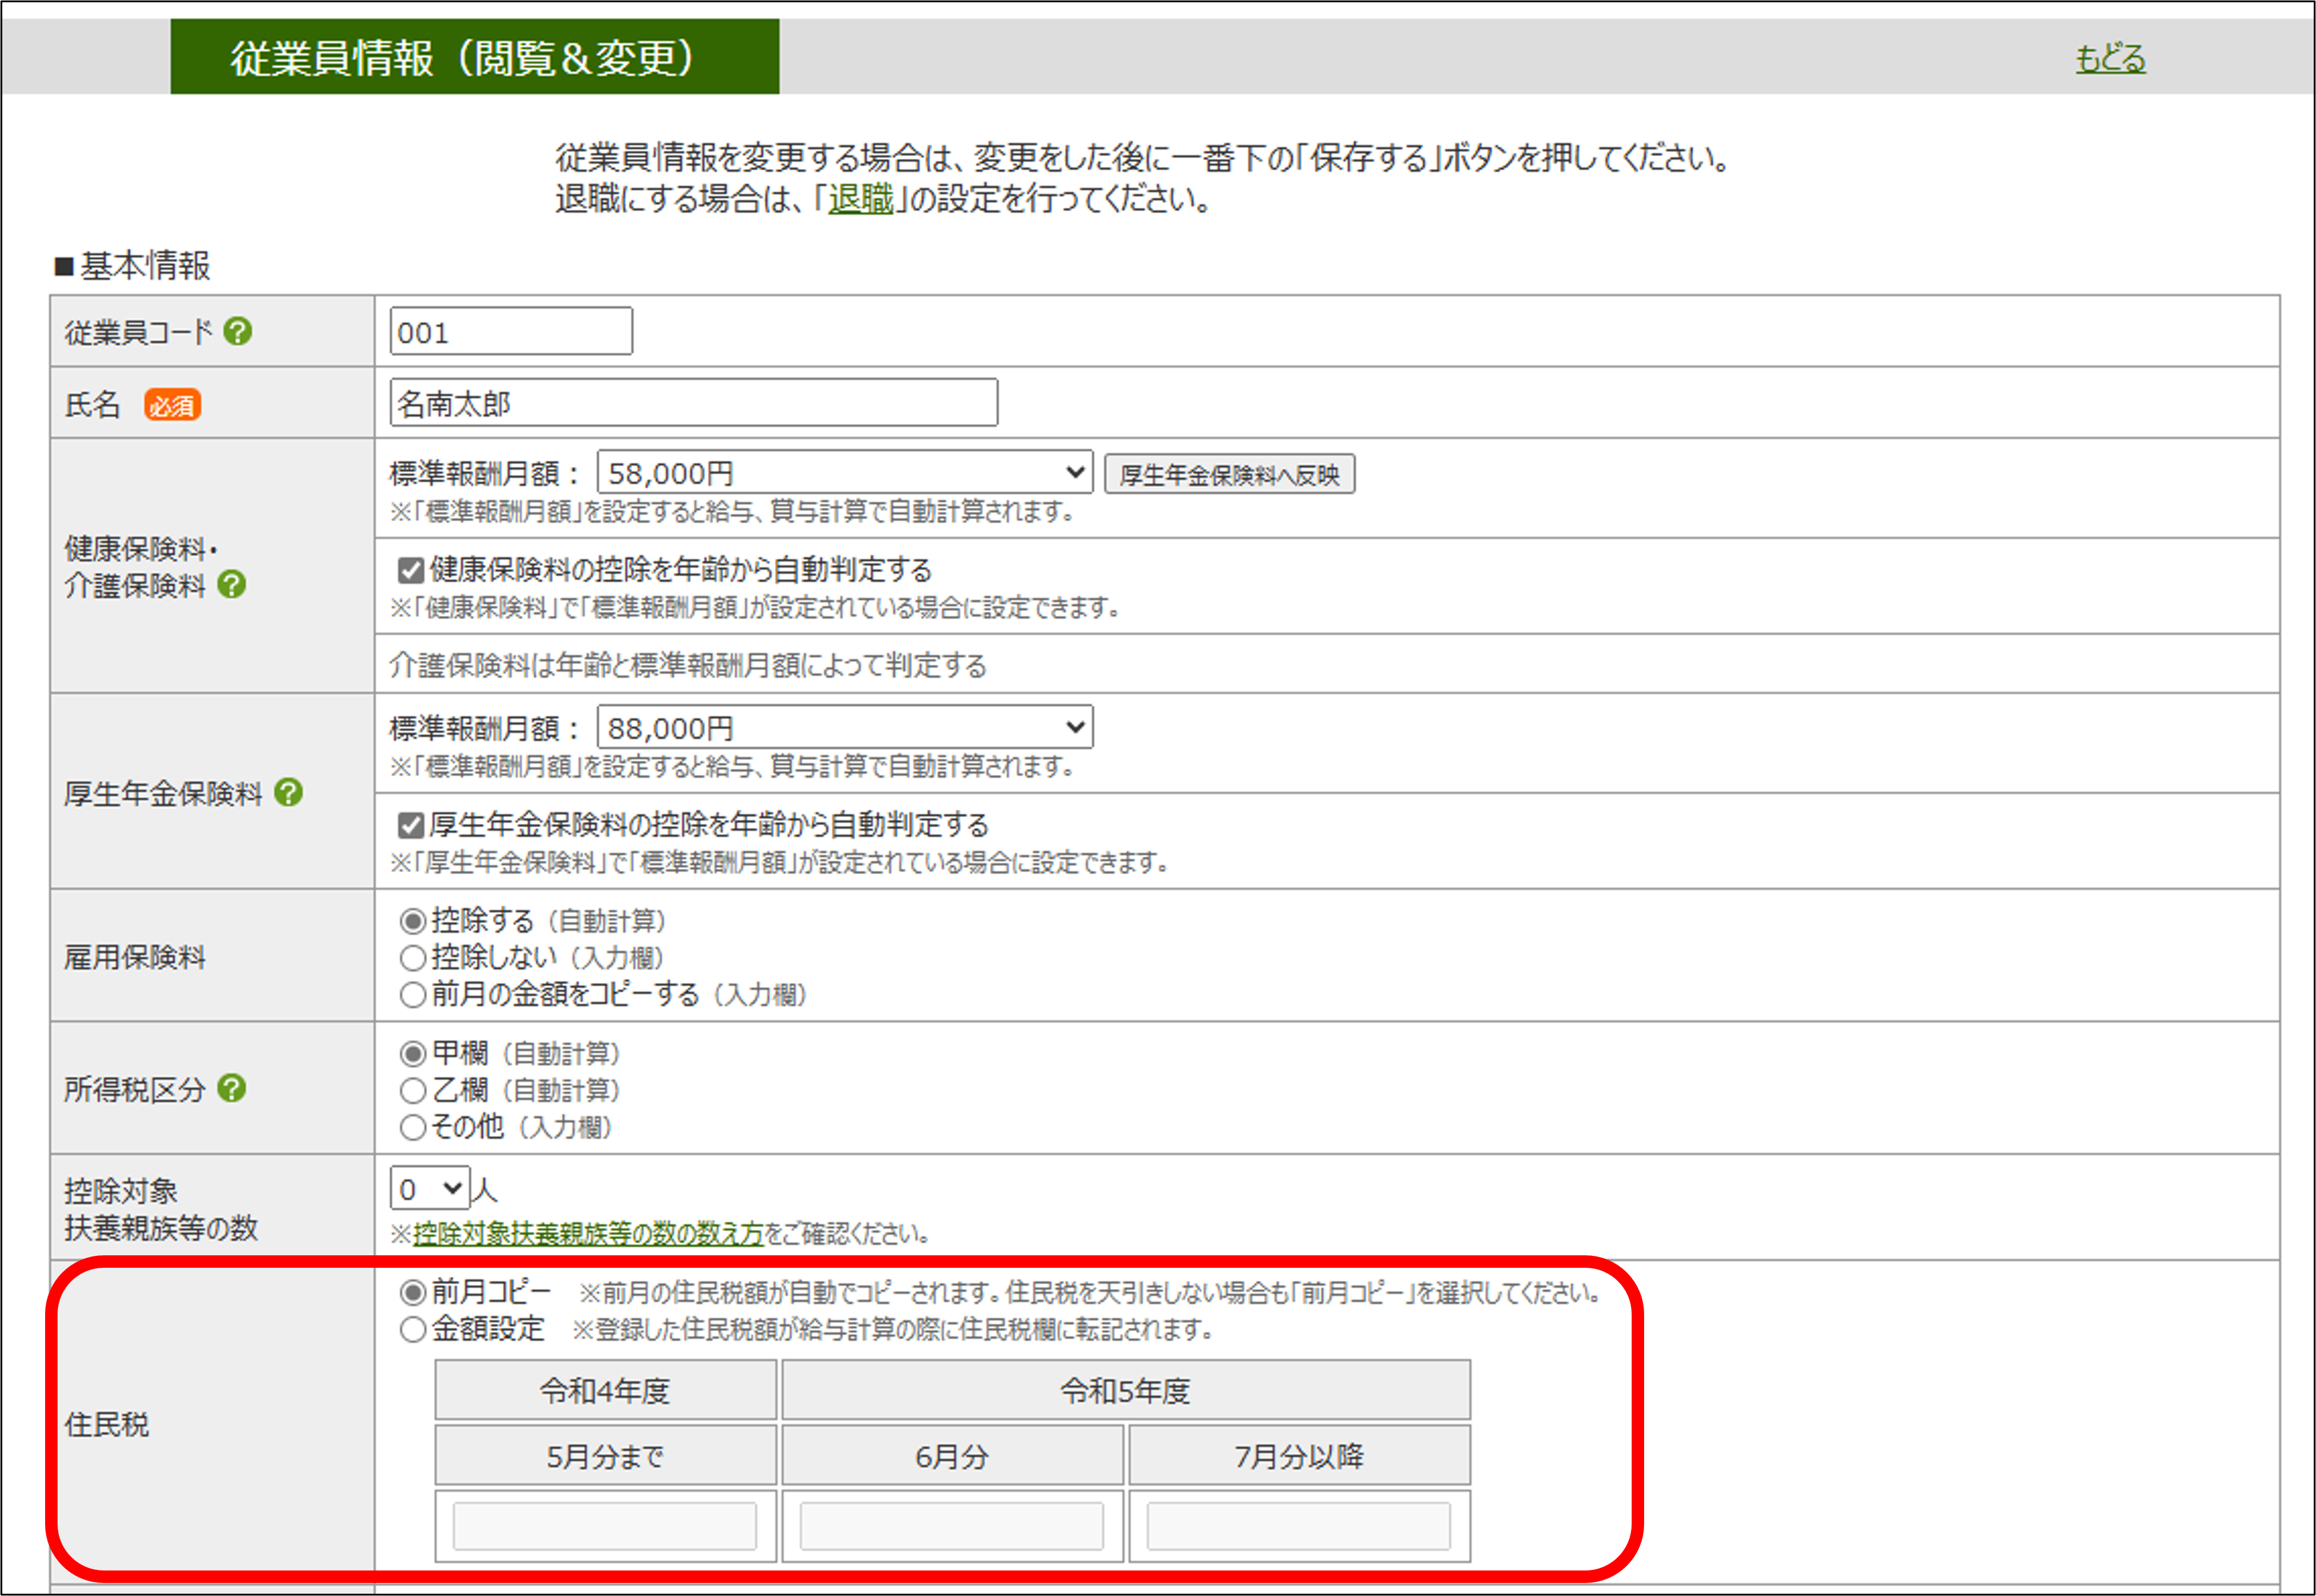Open 88,000円 標準報酬月額 dropdown
This screenshot has width=2316, height=1596.
[844, 727]
